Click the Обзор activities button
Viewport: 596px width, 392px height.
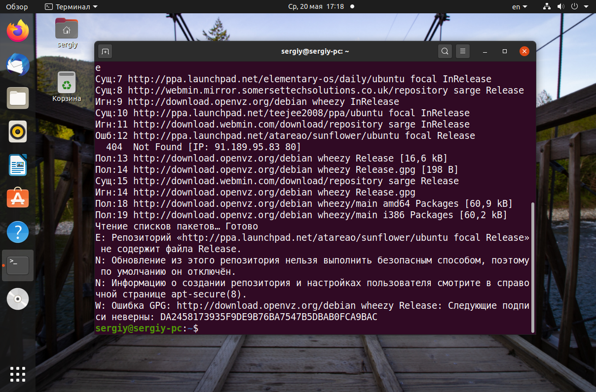(17, 7)
